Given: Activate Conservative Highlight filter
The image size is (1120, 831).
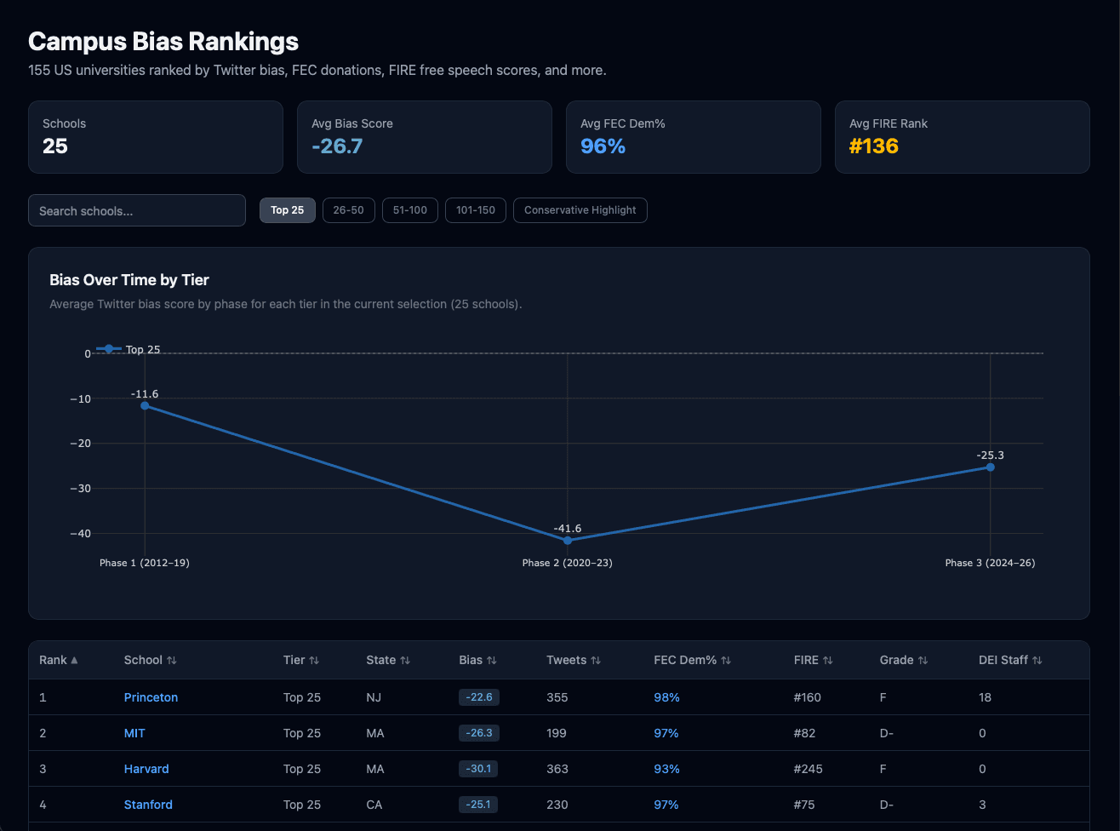Looking at the screenshot, I should 580,210.
